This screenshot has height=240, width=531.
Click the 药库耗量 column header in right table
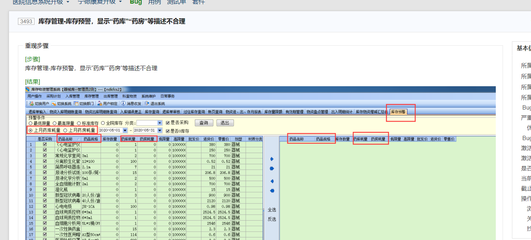point(361,139)
